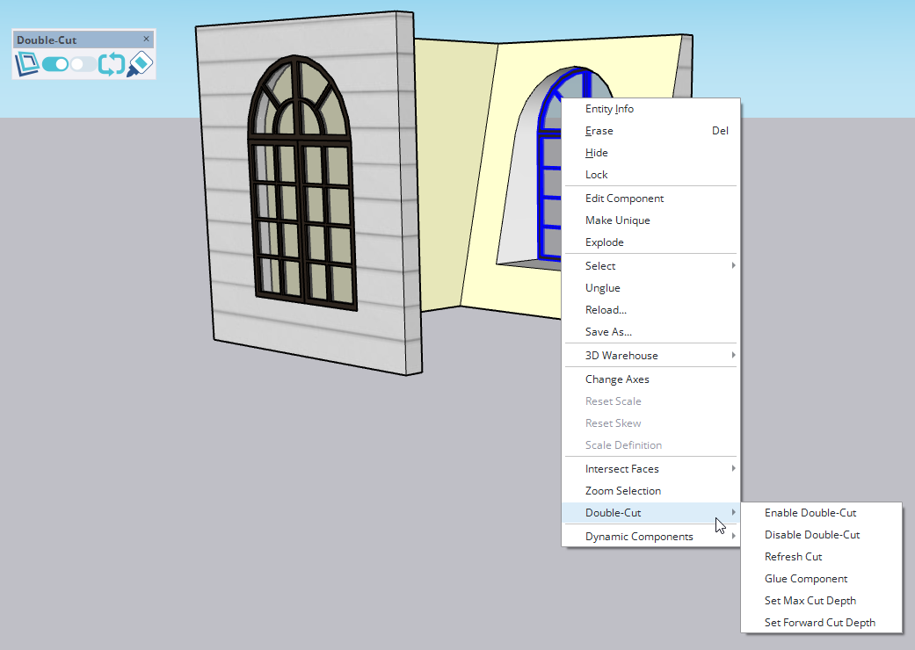This screenshot has height=650, width=915.
Task: Pick Set Forward Cut Depth option
Action: pos(819,623)
